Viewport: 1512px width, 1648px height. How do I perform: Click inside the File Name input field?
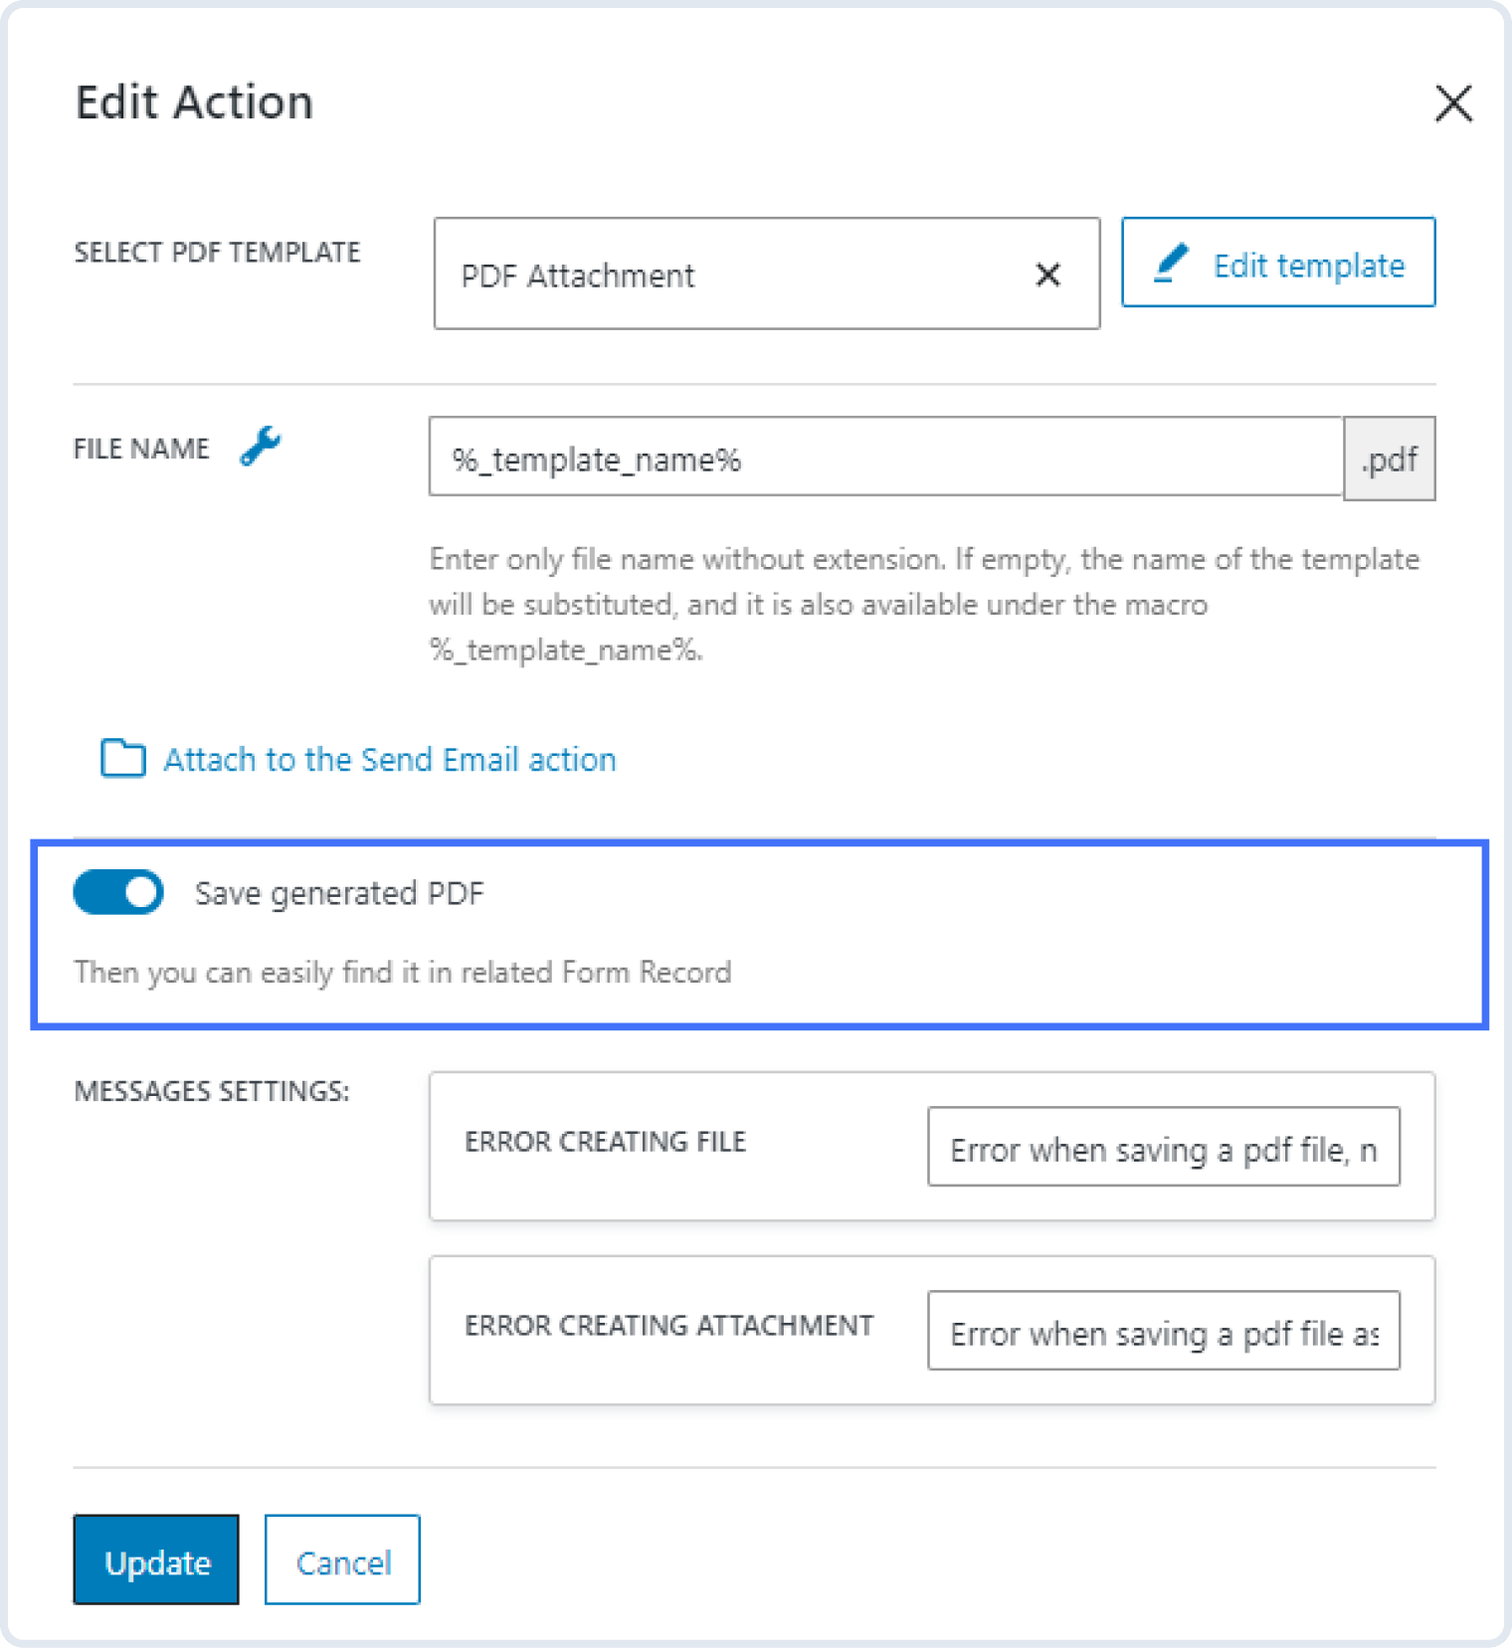click(x=885, y=458)
